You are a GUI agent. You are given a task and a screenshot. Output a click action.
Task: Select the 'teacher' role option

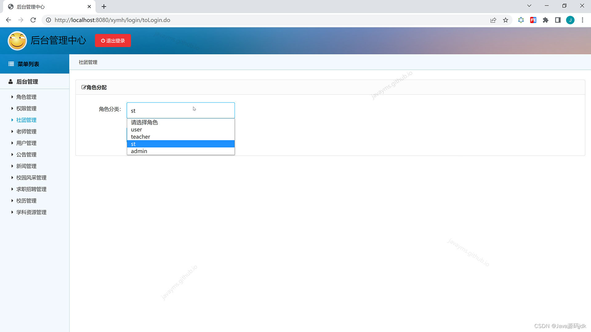[x=140, y=137]
